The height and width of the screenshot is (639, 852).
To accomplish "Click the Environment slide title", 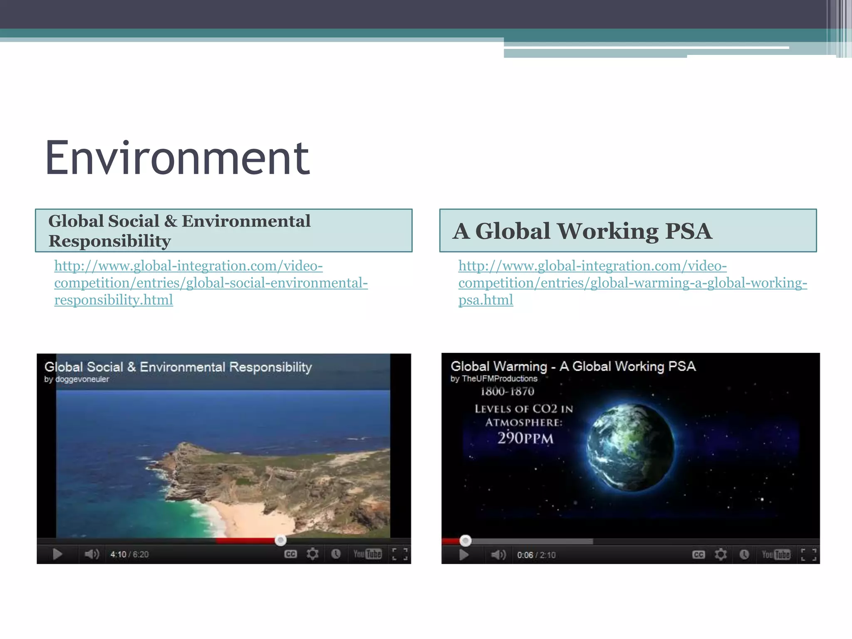I will (x=178, y=158).
